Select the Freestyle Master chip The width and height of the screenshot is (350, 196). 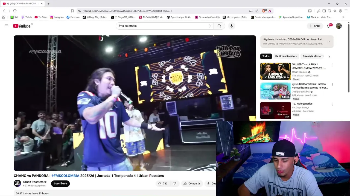coord(313,56)
